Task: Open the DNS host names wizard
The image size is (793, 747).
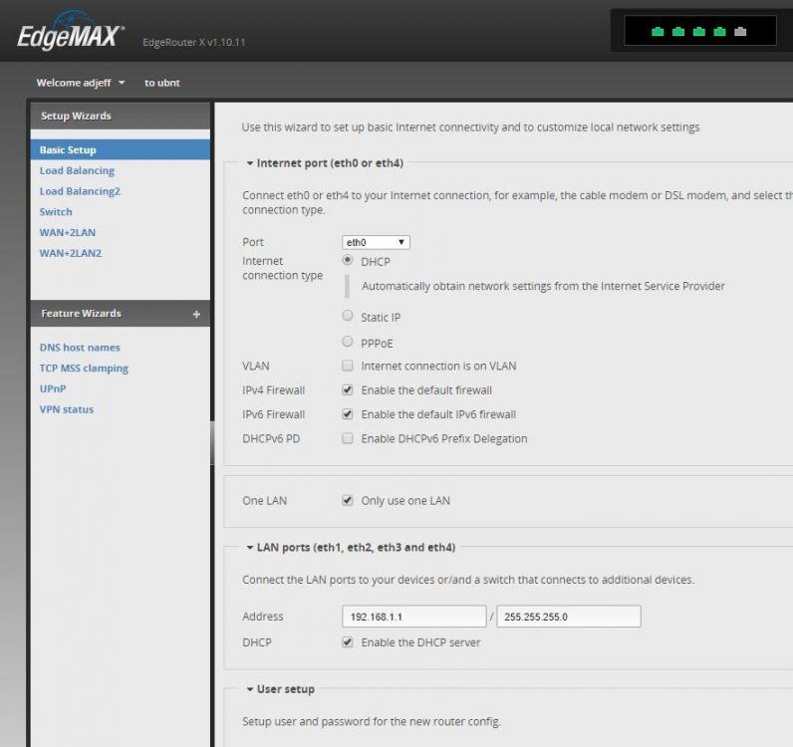Action: tap(80, 348)
